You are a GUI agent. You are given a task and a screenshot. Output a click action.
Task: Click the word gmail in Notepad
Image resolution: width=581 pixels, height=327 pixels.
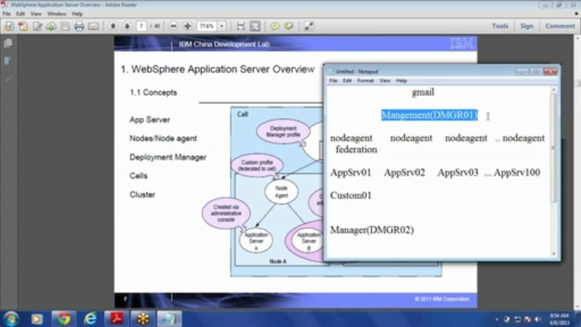tap(423, 92)
